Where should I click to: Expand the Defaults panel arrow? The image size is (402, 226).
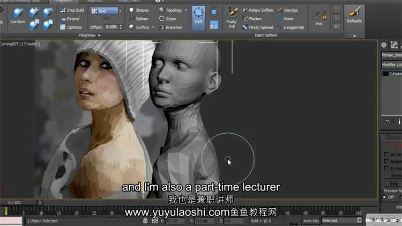pyautogui.click(x=354, y=36)
